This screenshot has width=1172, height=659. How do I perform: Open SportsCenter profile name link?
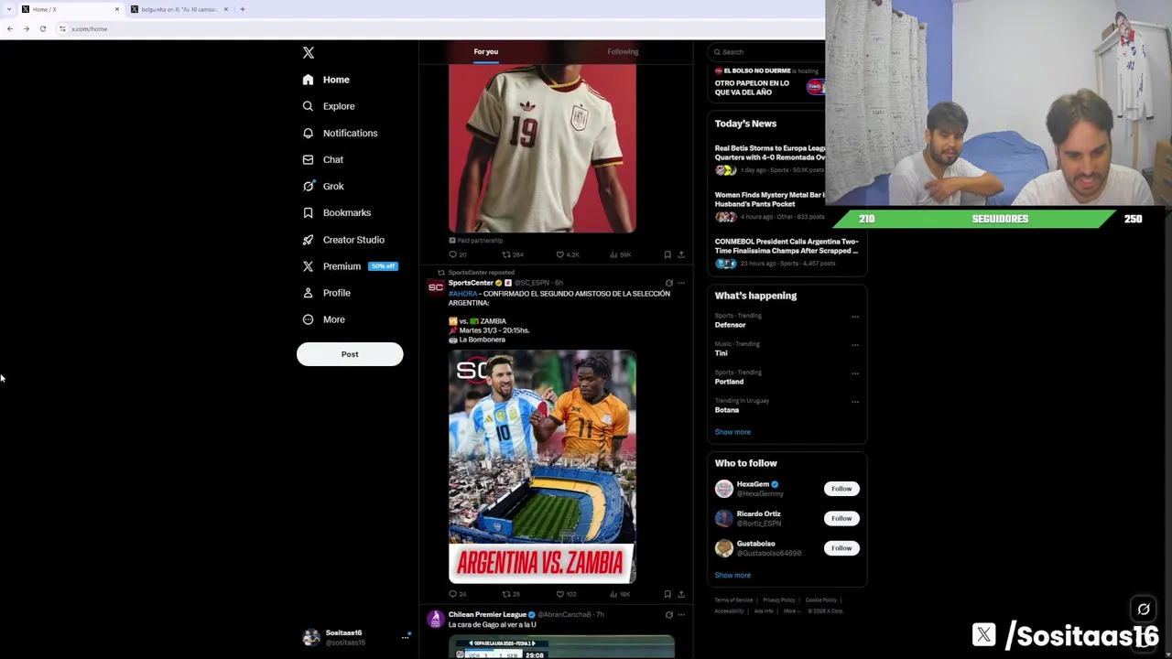pos(471,283)
